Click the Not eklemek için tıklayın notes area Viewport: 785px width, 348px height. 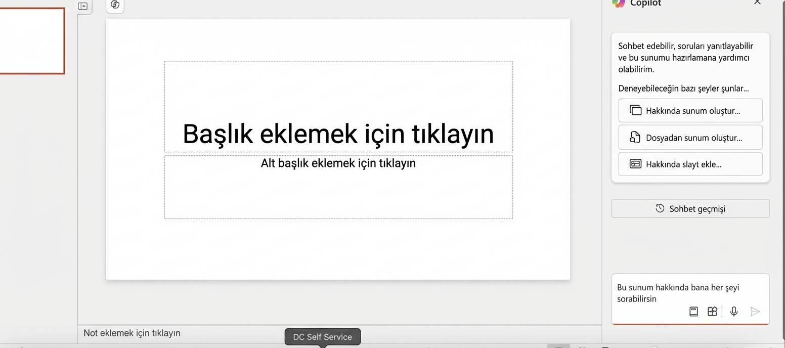coord(132,333)
